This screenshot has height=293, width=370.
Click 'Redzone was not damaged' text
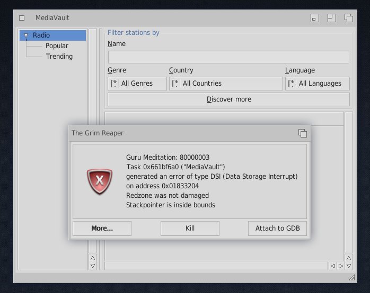coord(168,196)
